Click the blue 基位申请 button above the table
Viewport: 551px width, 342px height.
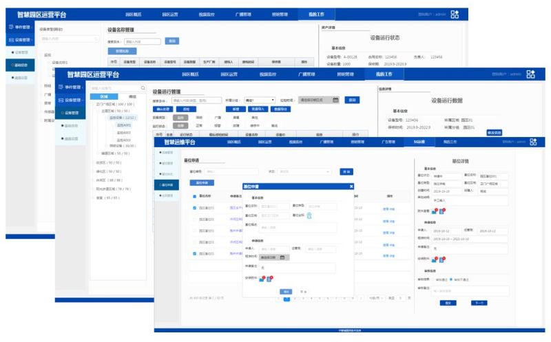(x=202, y=183)
